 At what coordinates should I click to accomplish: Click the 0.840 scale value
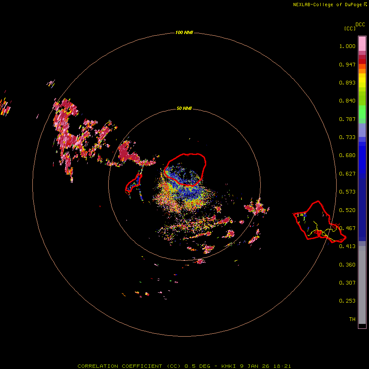[347, 101]
